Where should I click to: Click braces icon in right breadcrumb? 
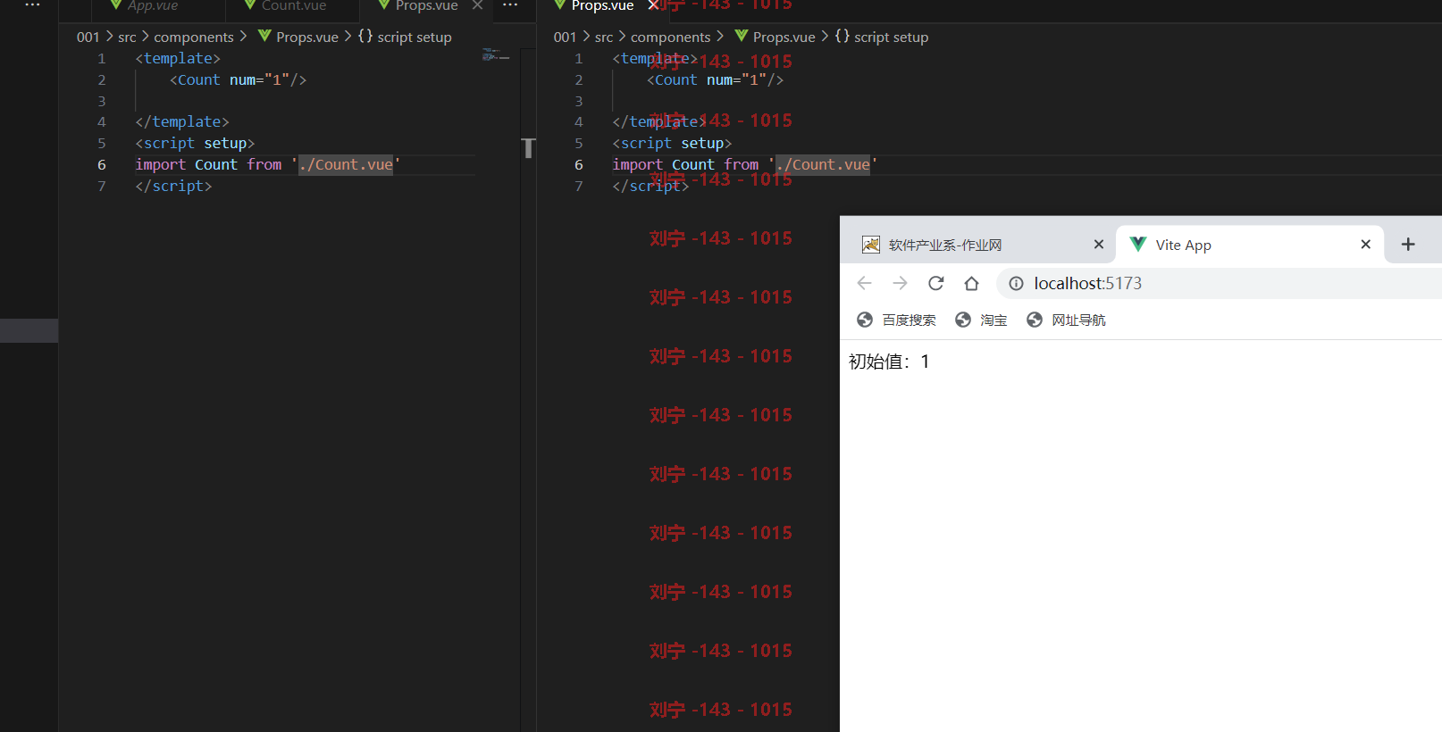coord(843,36)
